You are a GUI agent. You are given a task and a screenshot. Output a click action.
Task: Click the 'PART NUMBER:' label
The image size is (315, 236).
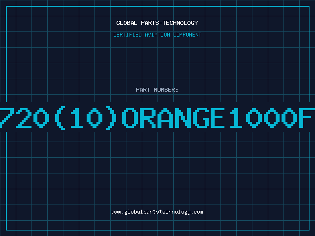point(157,90)
